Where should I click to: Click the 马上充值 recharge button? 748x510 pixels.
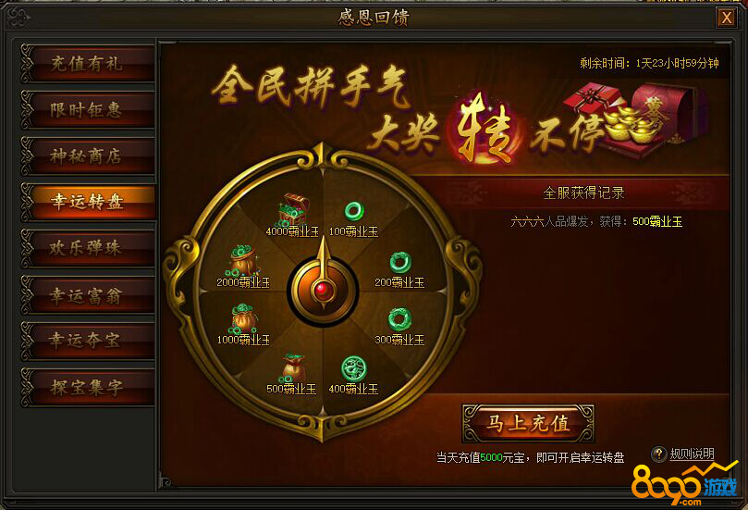(528, 423)
